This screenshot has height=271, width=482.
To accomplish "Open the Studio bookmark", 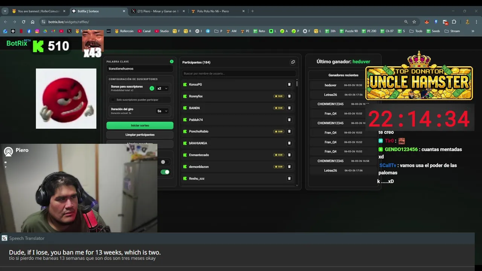I will [162, 31].
